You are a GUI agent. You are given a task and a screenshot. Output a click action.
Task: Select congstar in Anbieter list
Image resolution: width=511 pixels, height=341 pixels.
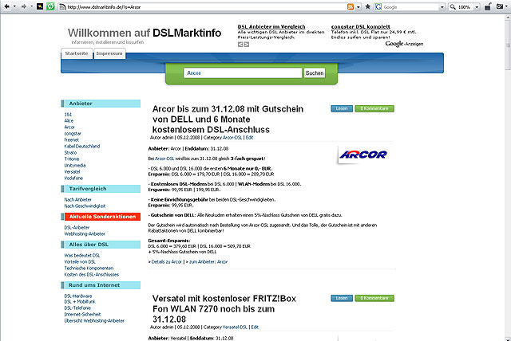point(73,134)
